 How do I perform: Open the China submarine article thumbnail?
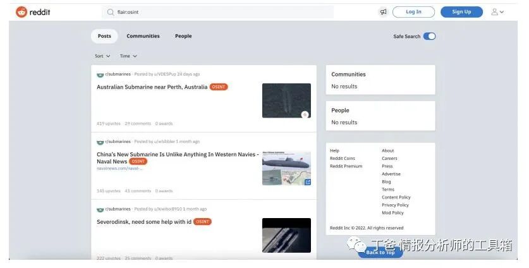(x=286, y=168)
